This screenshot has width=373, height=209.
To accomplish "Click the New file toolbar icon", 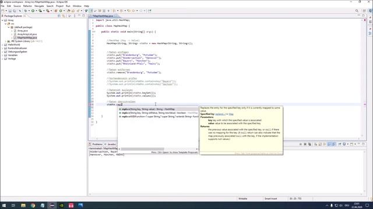I will [x=2, y=10].
